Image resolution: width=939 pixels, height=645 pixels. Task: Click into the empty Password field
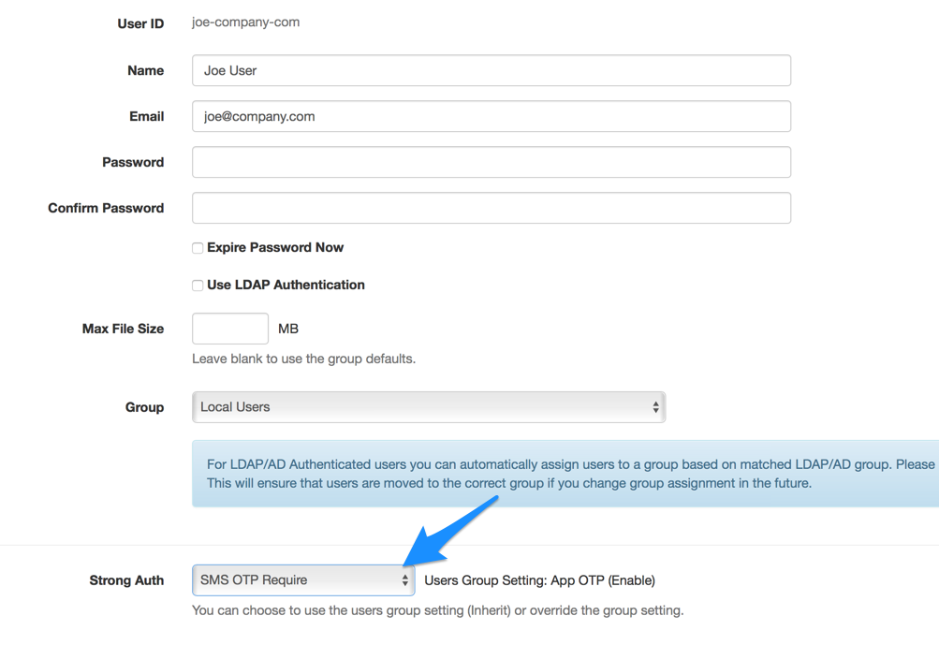[491, 162]
